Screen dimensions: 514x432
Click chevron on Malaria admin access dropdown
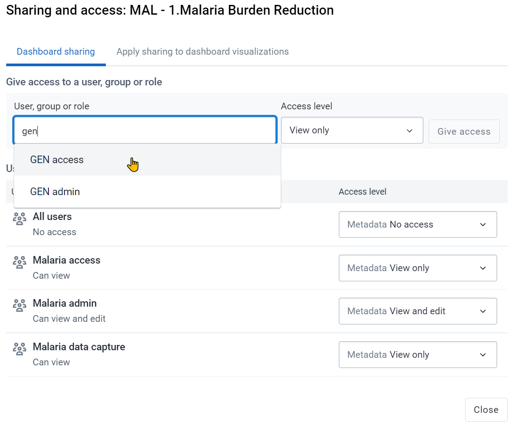[483, 312]
